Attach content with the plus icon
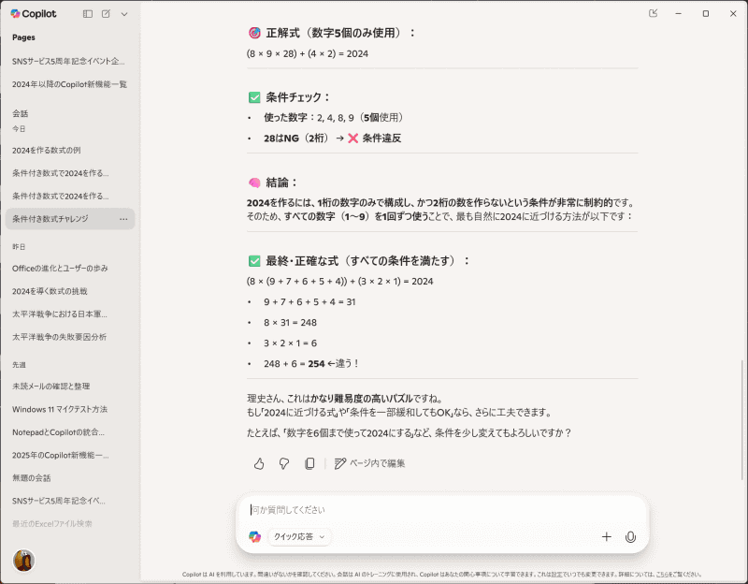This screenshot has height=584, width=748. 607,537
